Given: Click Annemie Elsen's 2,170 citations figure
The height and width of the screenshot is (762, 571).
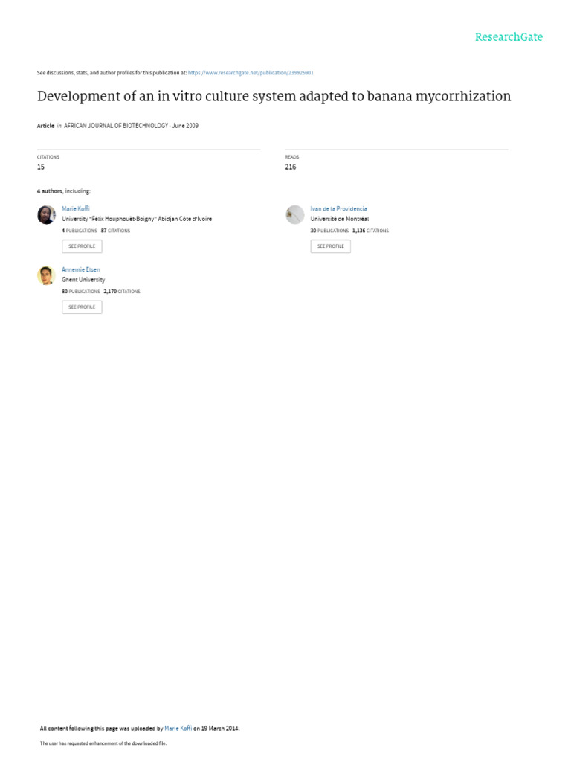Looking at the screenshot, I should click(122, 292).
